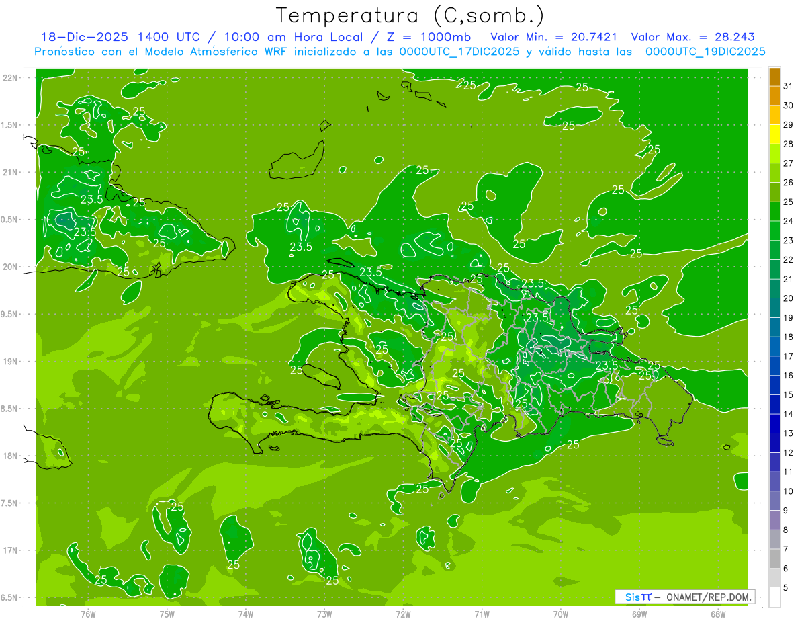Click the '20N' latitude axis label
Image resolution: width=806 pixels, height=623 pixels.
[10, 267]
